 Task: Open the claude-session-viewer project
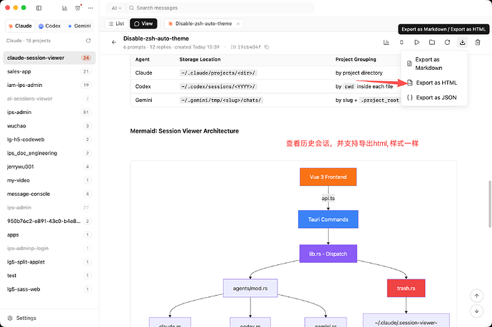[x=49, y=58]
